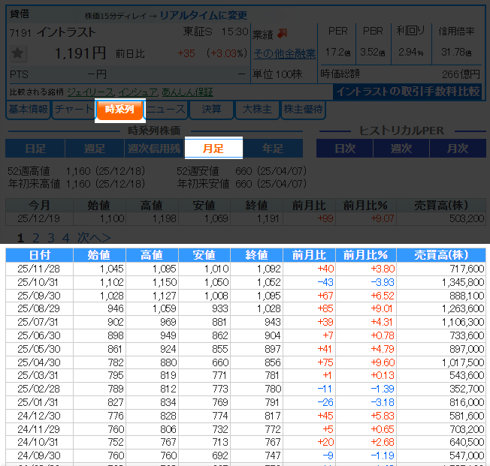490x466 pixels.
Task: Click date cell 25/01/31
Action: tap(38, 402)
